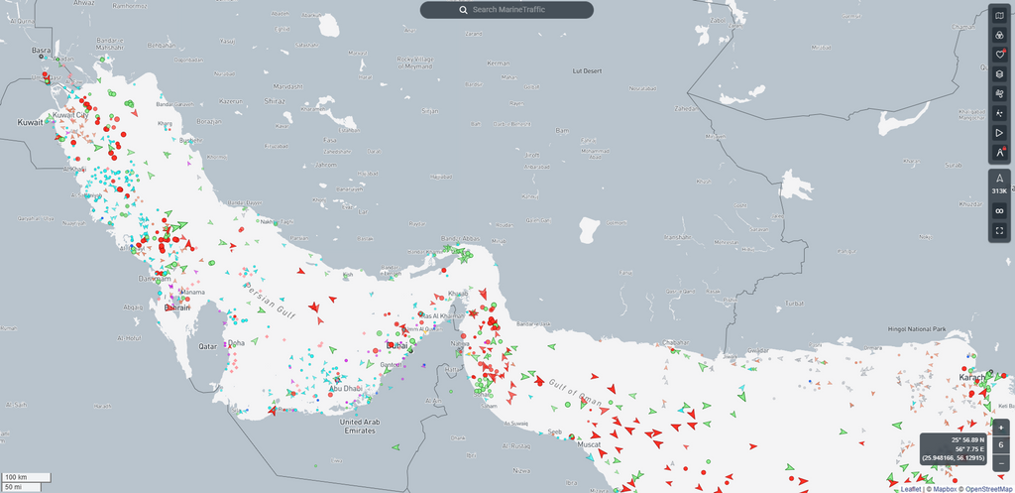Select the Dubai city label
The width and height of the screenshot is (1015, 493).
[395, 346]
